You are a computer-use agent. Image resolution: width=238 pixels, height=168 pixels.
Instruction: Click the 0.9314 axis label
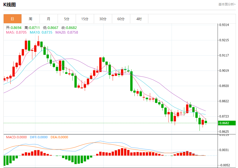tap(224, 25)
